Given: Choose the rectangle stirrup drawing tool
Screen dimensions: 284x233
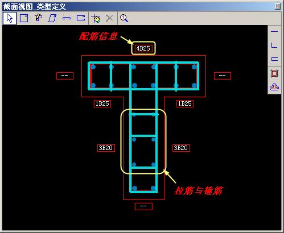Looking at the screenshot, I should pyautogui.click(x=24, y=18).
